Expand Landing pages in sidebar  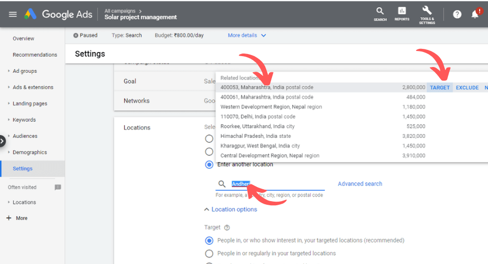(x=9, y=103)
